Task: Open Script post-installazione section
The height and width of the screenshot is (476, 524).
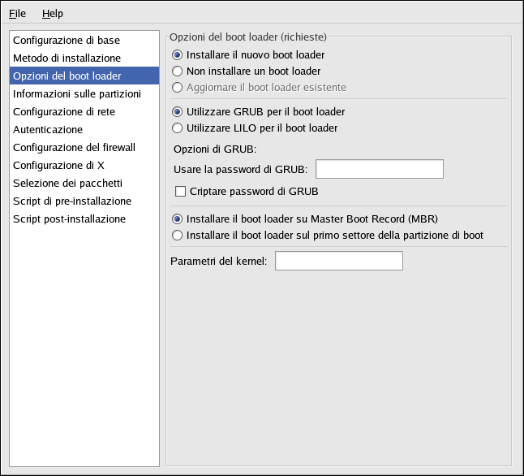Action: pyautogui.click(x=84, y=219)
